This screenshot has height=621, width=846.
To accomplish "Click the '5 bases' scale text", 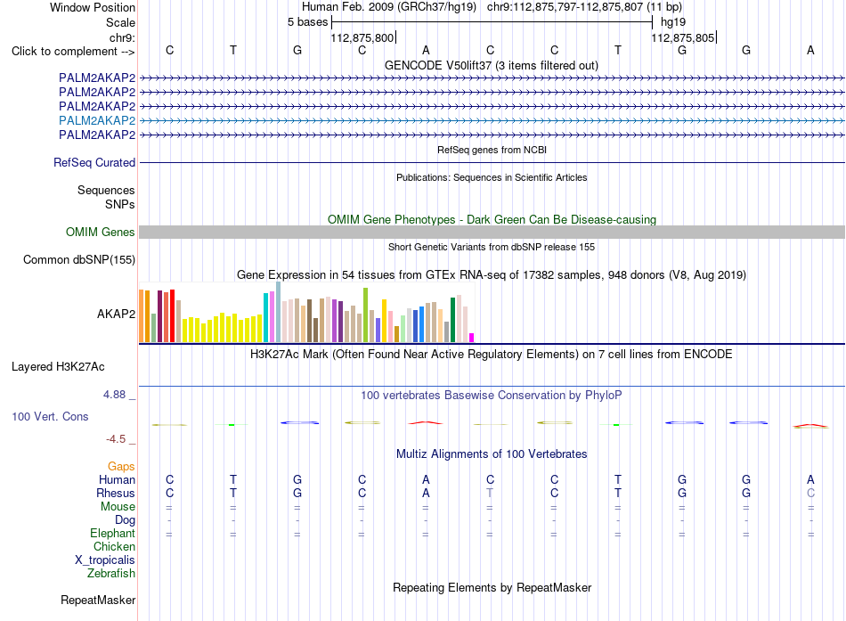I will pos(307,22).
